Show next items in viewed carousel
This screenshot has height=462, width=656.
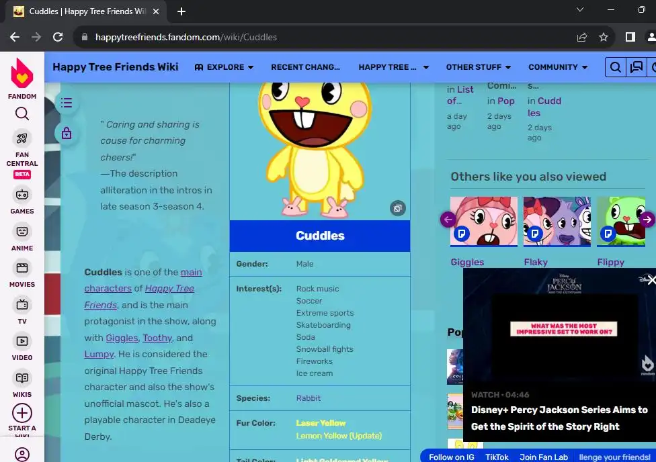coord(647,220)
